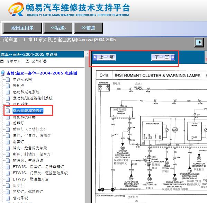Click the 菜单折叠 list icon

point(27,61)
